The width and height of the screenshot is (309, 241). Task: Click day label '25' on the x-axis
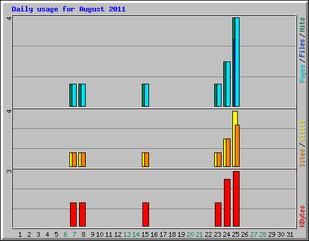click(x=235, y=234)
